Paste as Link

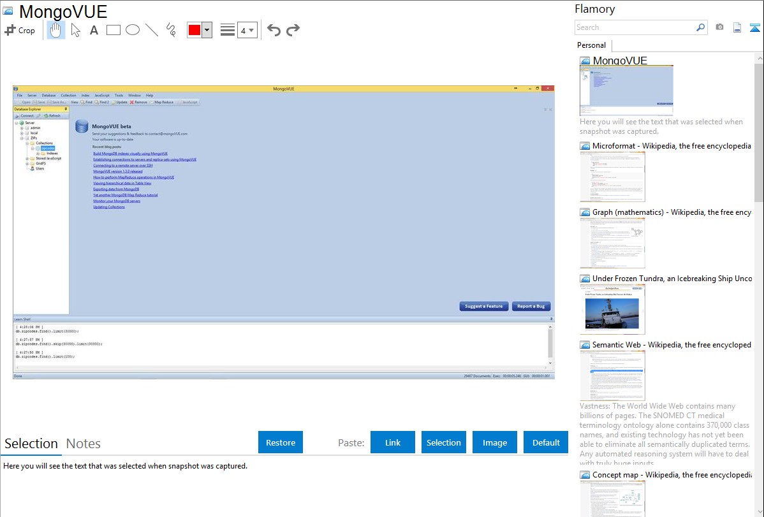(x=393, y=442)
